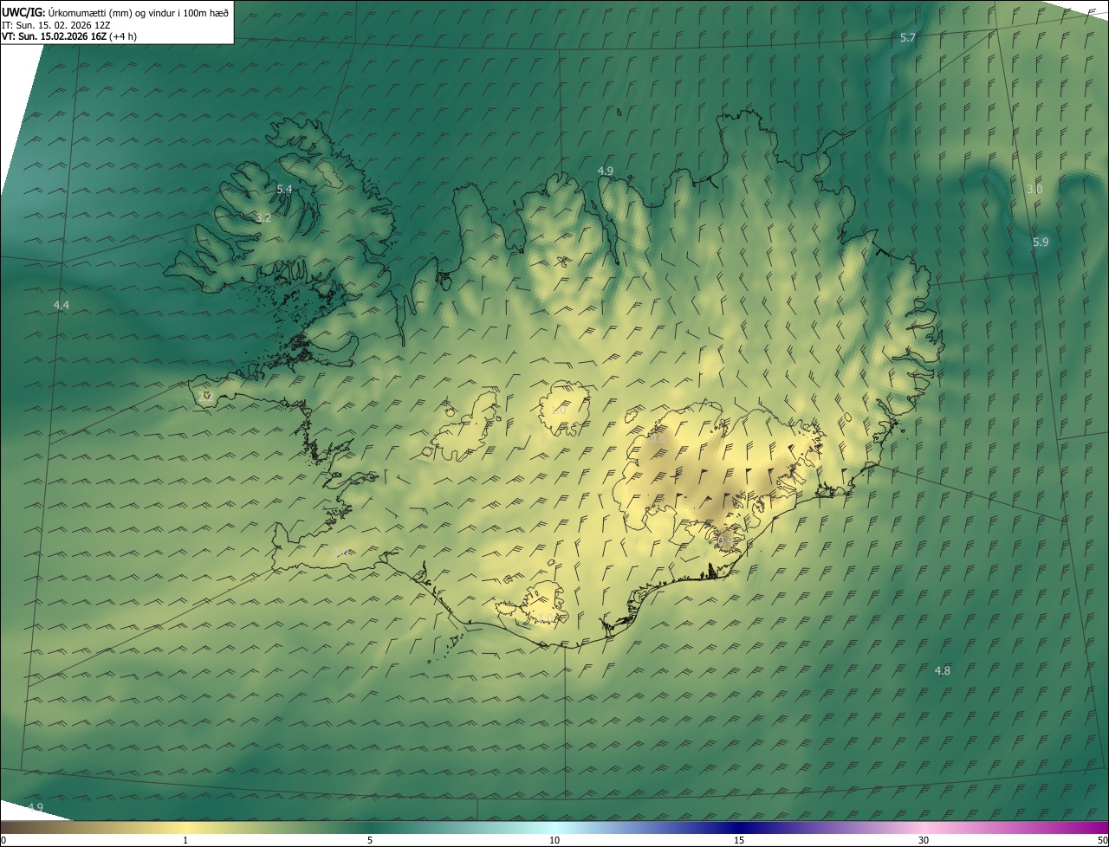The image size is (1109, 847).
Task: Click the 5.7 value label on the map
Action: pyautogui.click(x=908, y=37)
